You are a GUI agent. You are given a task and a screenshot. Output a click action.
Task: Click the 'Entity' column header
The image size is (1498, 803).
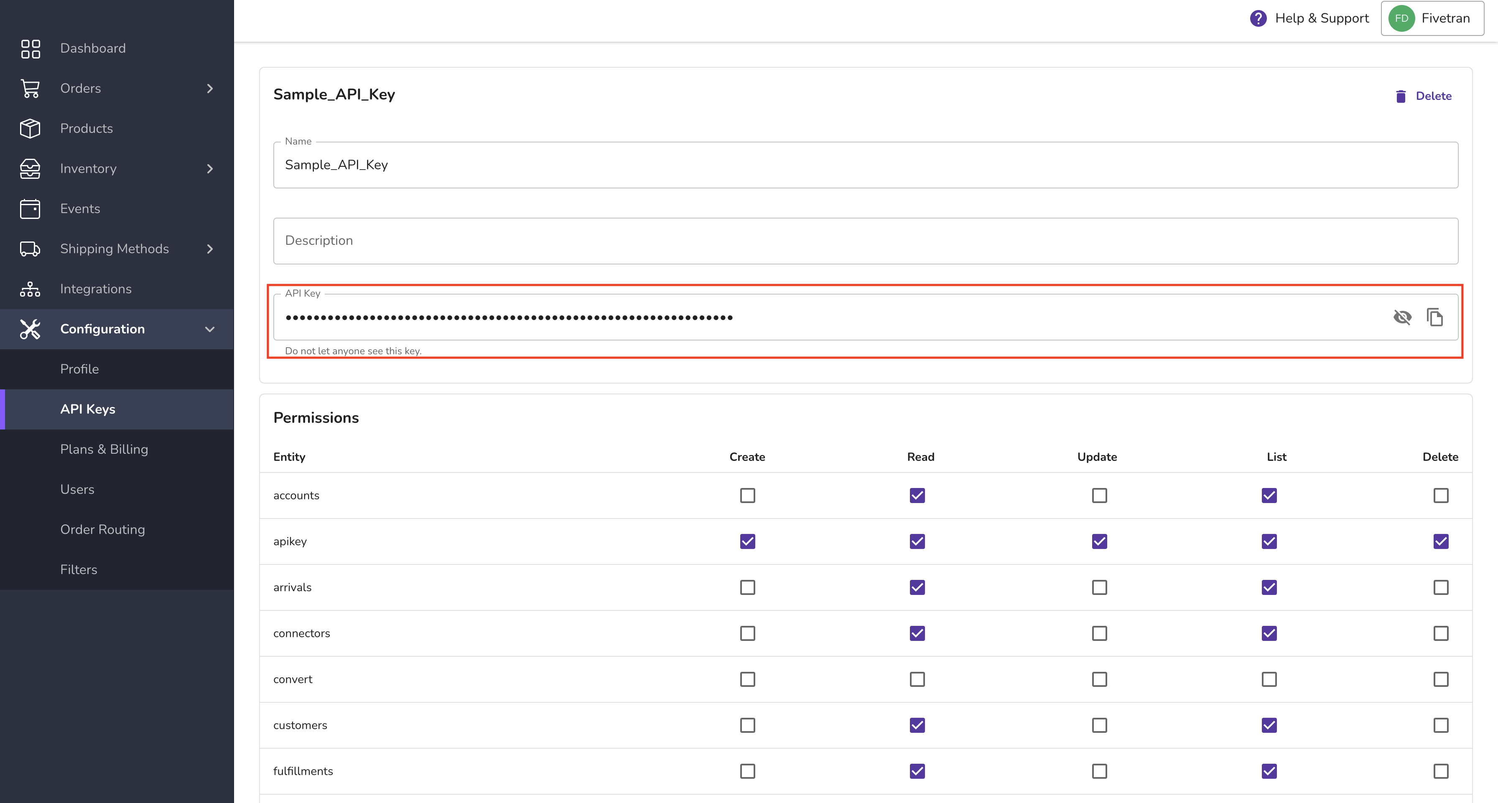[x=289, y=457]
